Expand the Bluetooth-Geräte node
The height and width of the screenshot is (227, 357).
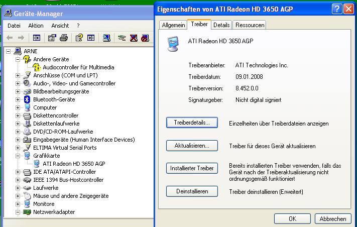point(18,99)
